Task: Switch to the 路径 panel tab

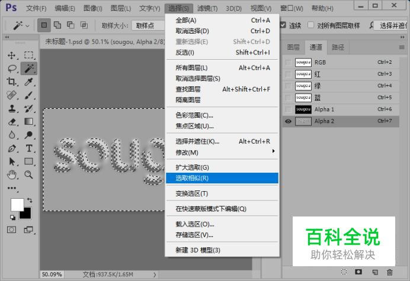Action: [x=338, y=47]
